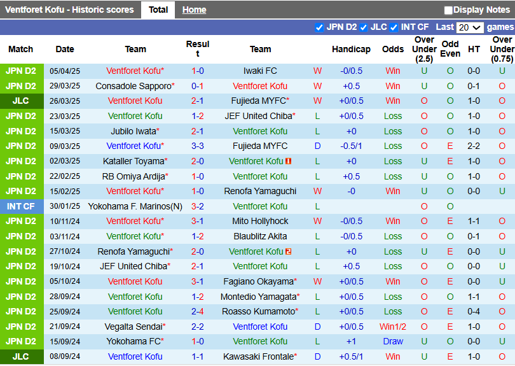Click the Date column header
Image resolution: width=515 pixels, height=366 pixels.
tap(65, 49)
